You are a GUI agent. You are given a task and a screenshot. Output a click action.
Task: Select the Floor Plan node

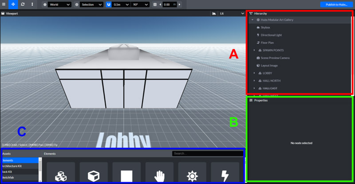click(x=267, y=43)
